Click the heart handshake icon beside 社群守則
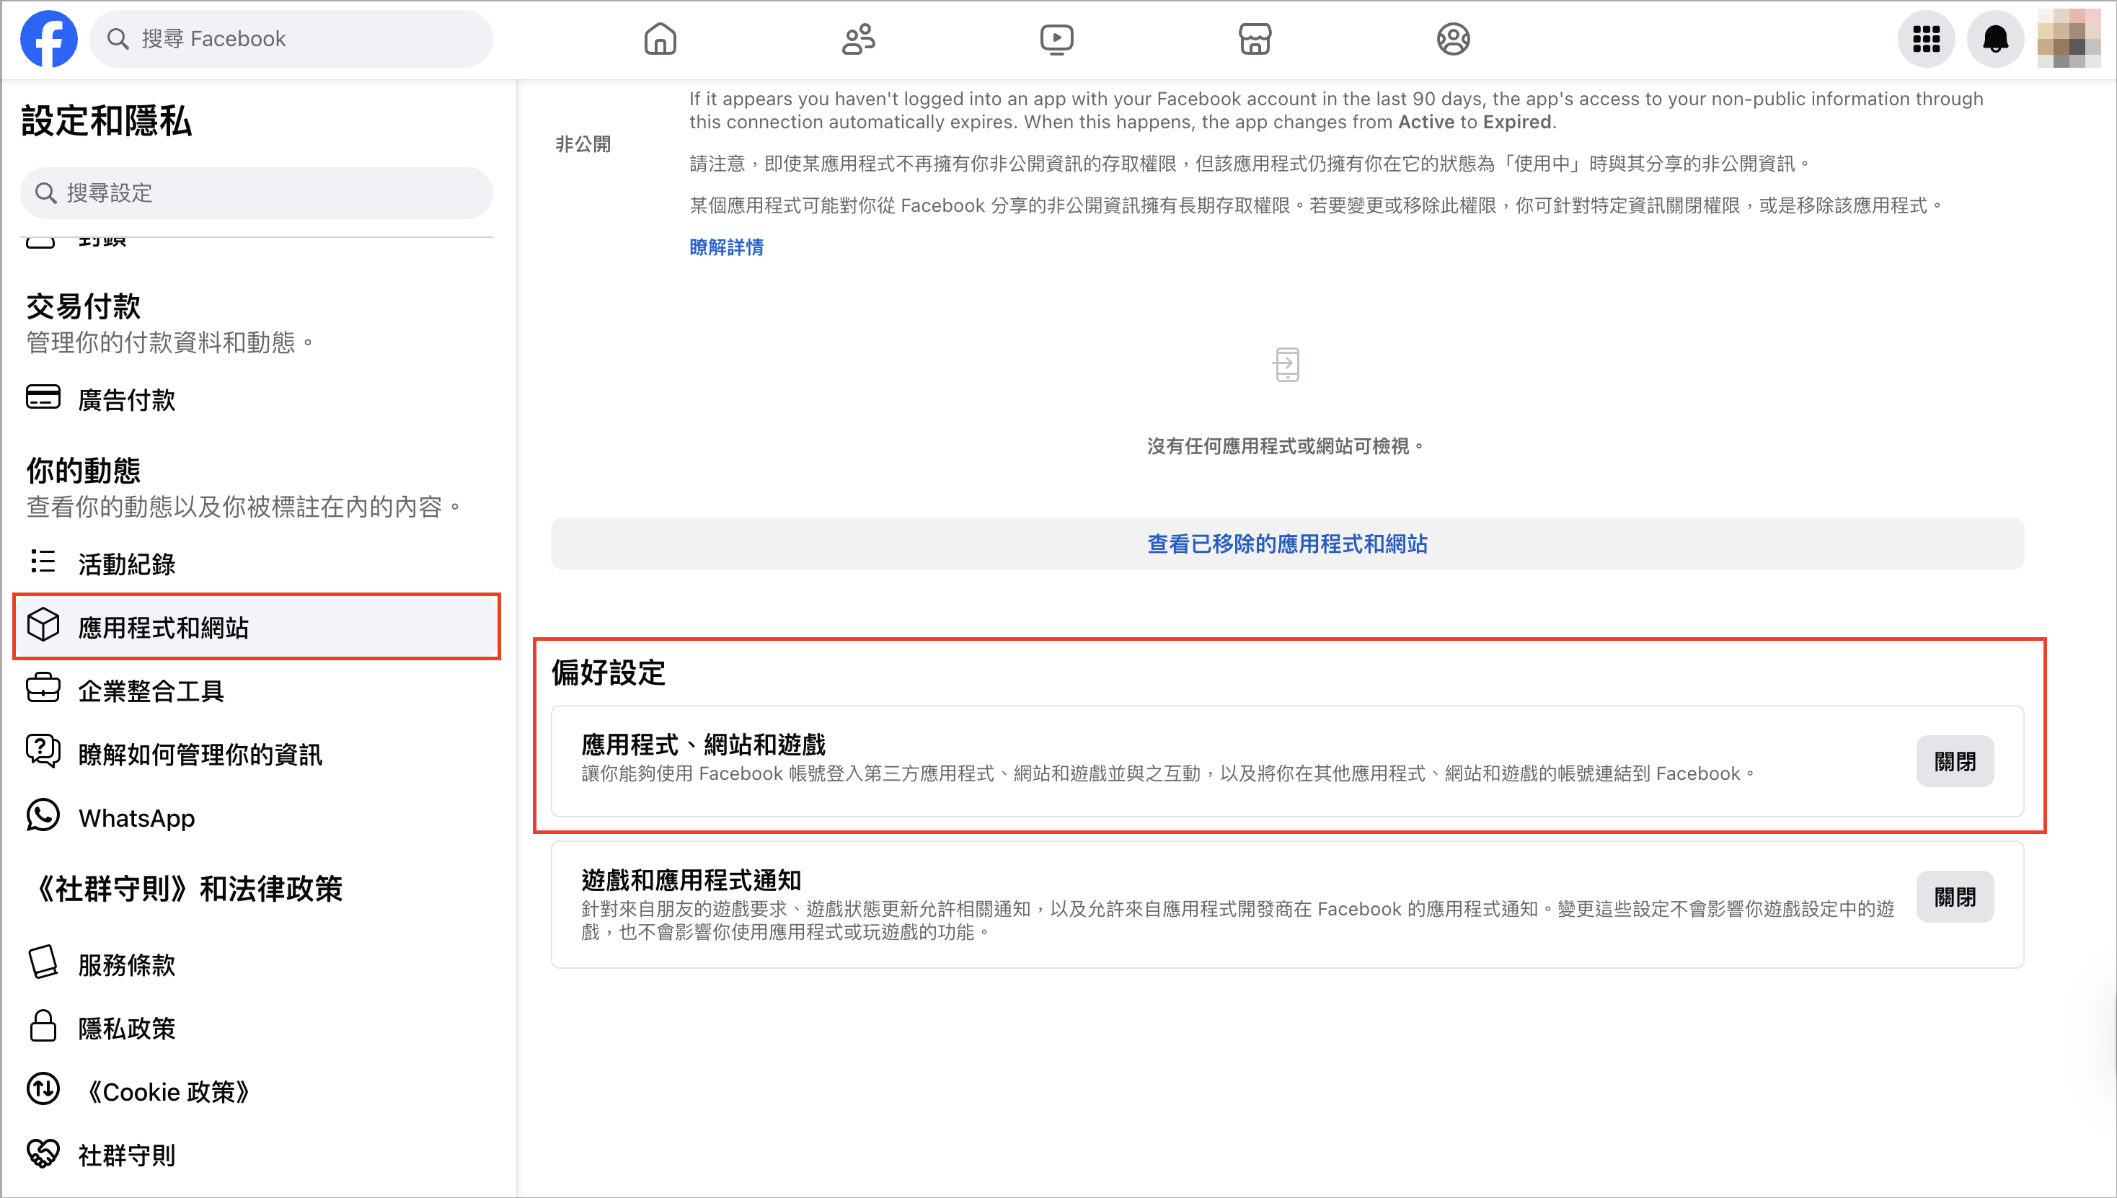This screenshot has width=2117, height=1198. [43, 1153]
